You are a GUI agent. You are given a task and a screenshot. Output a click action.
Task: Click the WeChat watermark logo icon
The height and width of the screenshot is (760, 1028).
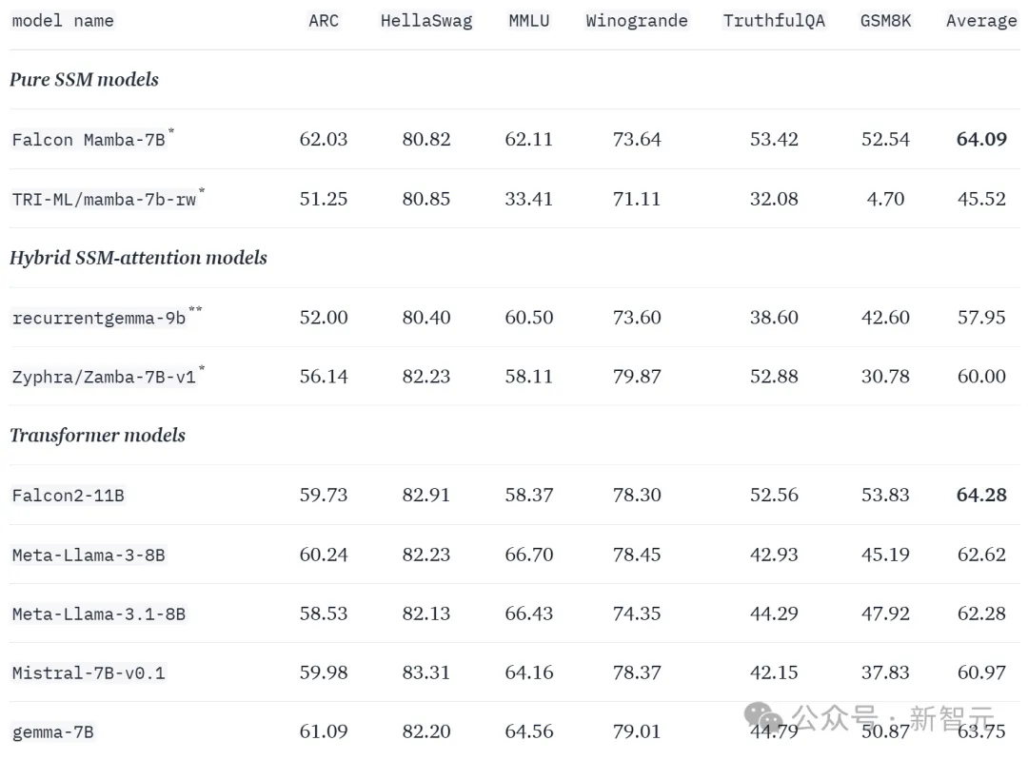click(x=763, y=717)
